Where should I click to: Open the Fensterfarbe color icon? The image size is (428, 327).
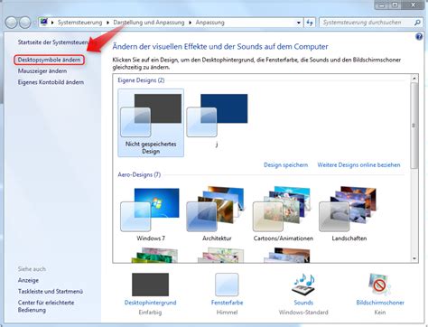(227, 285)
